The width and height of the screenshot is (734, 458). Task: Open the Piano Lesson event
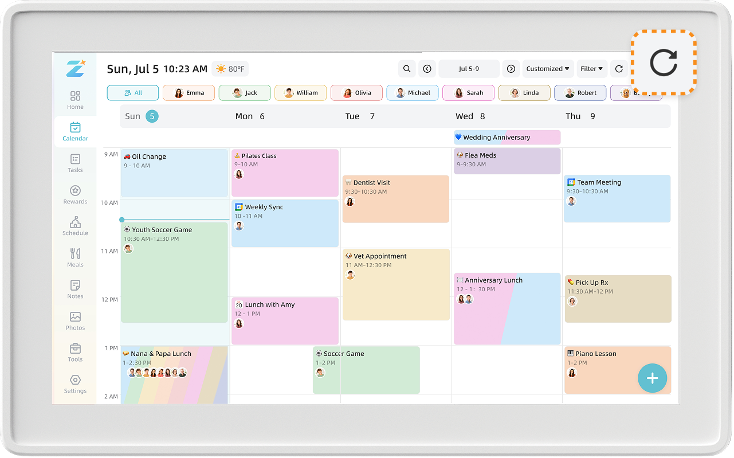[618, 370]
